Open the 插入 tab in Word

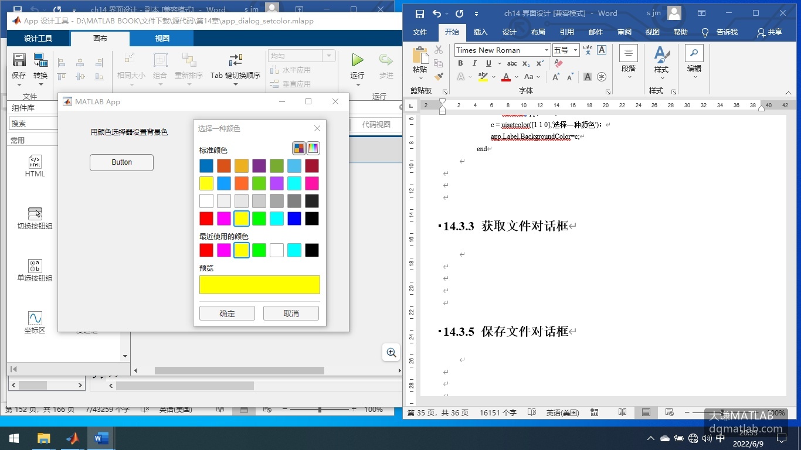(480, 32)
